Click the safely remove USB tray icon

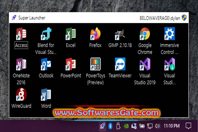point(118,126)
